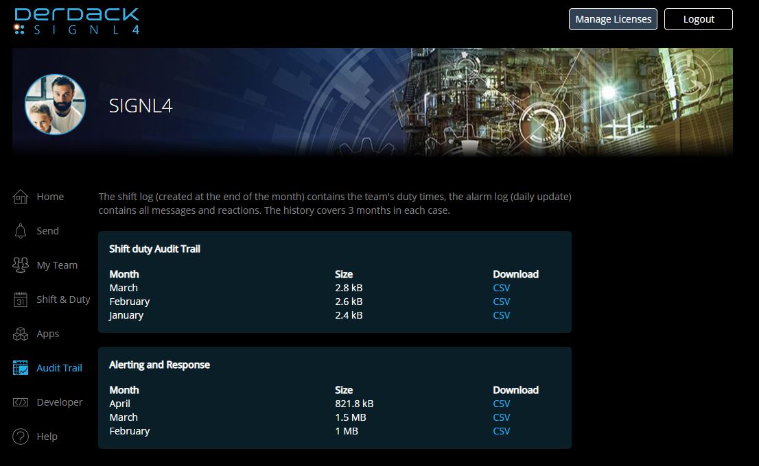Download February alerting and response CSV
This screenshot has height=466, width=759.
coord(502,431)
